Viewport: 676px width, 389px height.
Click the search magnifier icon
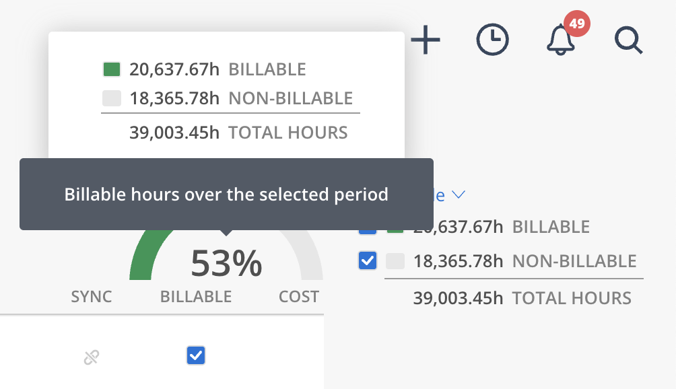pos(629,40)
